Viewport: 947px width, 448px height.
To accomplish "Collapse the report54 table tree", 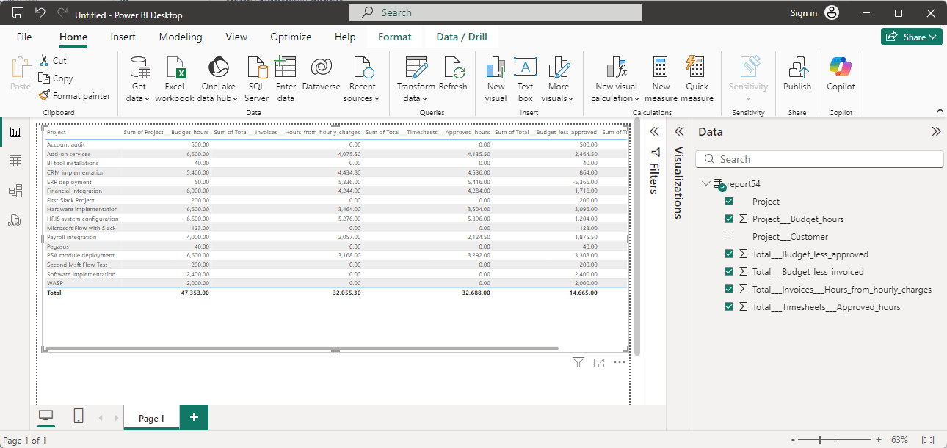I will [705, 184].
